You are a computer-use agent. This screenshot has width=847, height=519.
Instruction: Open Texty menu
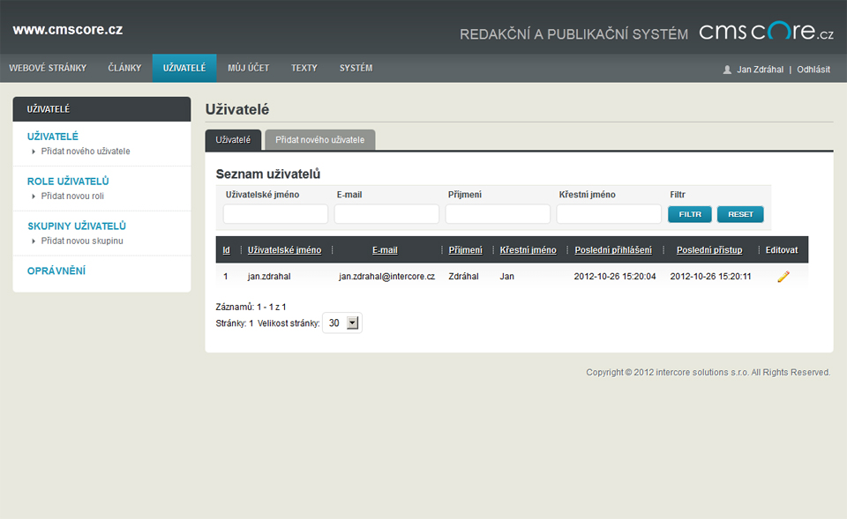[304, 68]
